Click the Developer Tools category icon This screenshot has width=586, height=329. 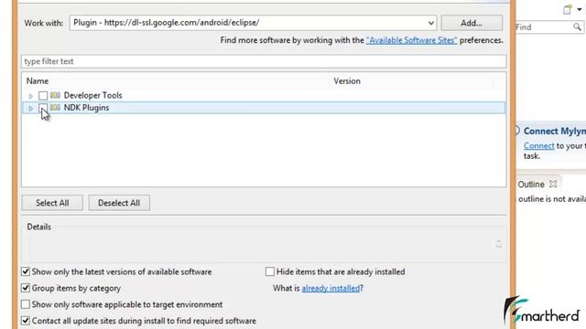point(55,95)
